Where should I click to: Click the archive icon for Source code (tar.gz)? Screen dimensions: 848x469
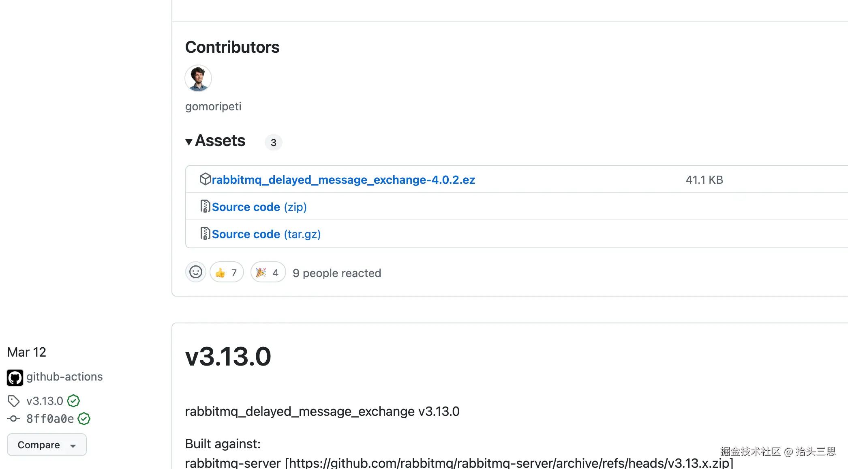[x=205, y=234]
